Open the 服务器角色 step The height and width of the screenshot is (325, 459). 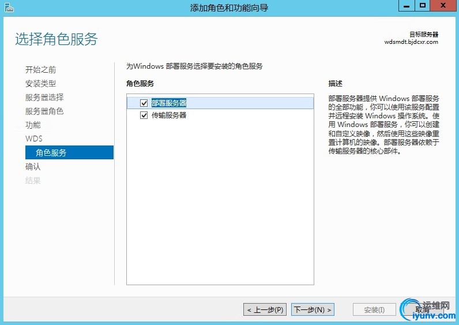[x=44, y=111]
